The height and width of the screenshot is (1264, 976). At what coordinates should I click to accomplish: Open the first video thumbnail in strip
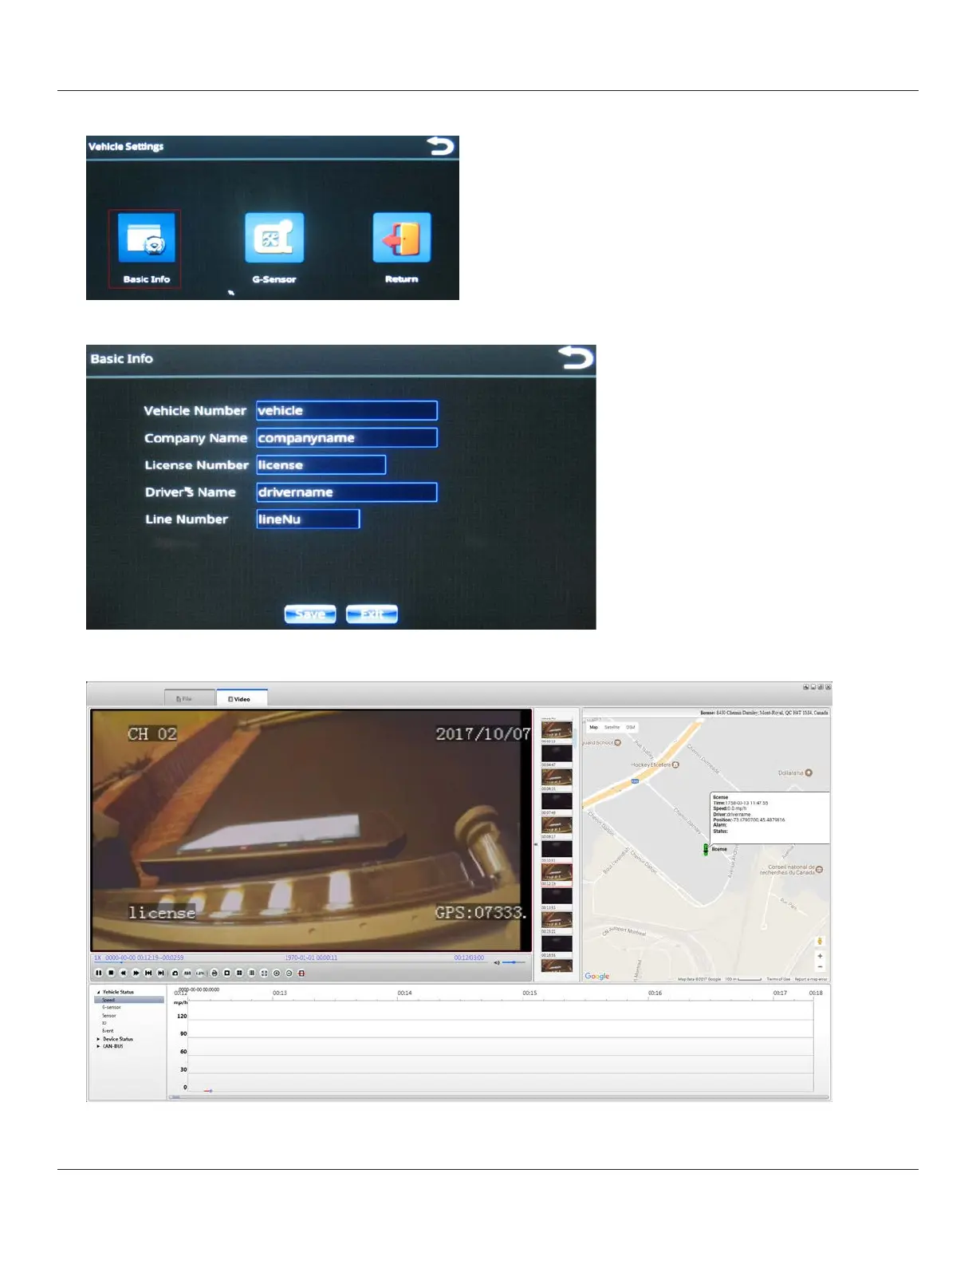coord(557,729)
